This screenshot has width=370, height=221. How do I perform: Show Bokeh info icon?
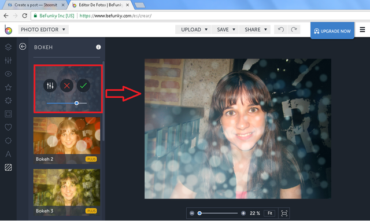tap(98, 47)
